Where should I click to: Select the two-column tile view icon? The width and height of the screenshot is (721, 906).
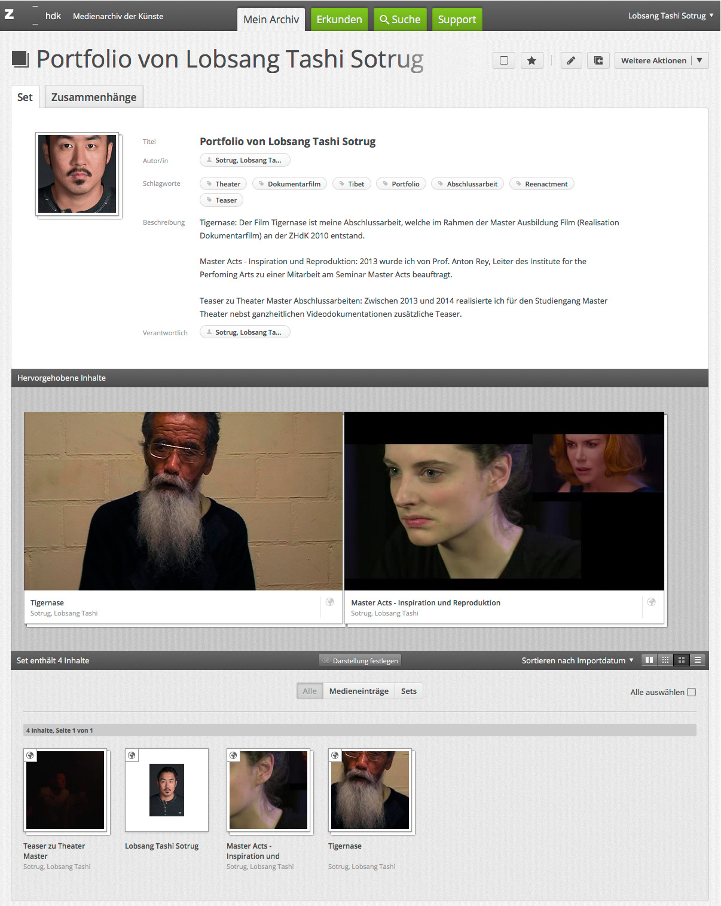pos(649,660)
